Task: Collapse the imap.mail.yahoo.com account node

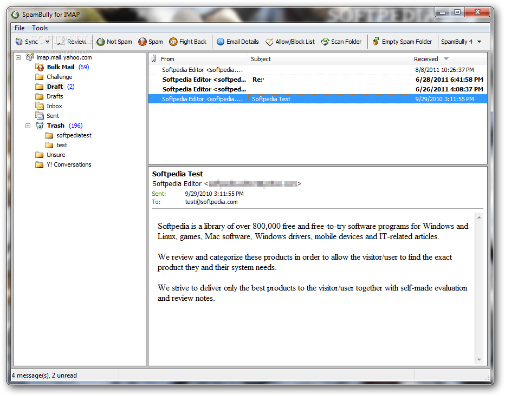Action: (x=18, y=57)
